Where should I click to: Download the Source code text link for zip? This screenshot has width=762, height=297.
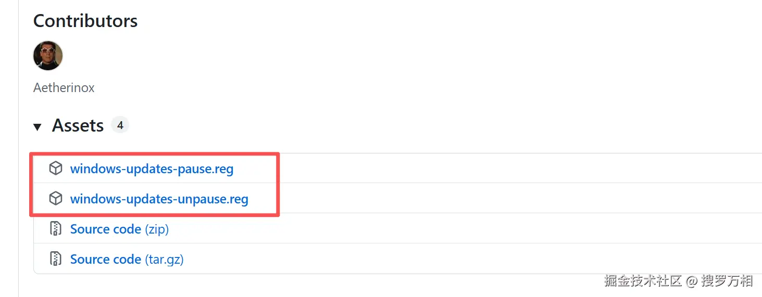(x=105, y=229)
